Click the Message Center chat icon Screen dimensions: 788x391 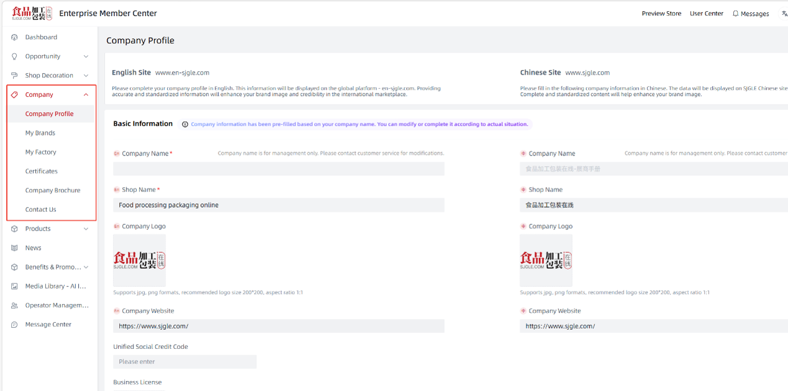click(14, 325)
